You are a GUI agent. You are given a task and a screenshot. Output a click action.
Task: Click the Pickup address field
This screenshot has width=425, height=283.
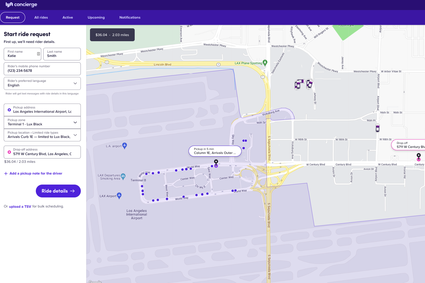click(42, 110)
